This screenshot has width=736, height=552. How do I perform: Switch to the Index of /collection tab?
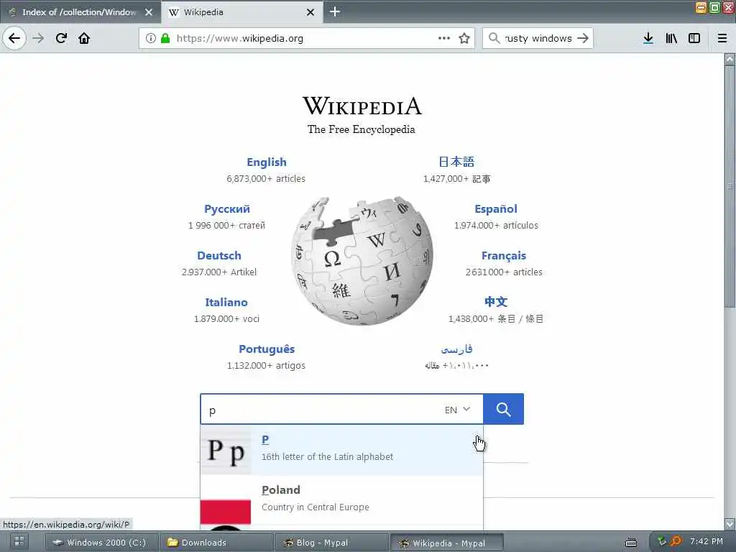pos(80,12)
